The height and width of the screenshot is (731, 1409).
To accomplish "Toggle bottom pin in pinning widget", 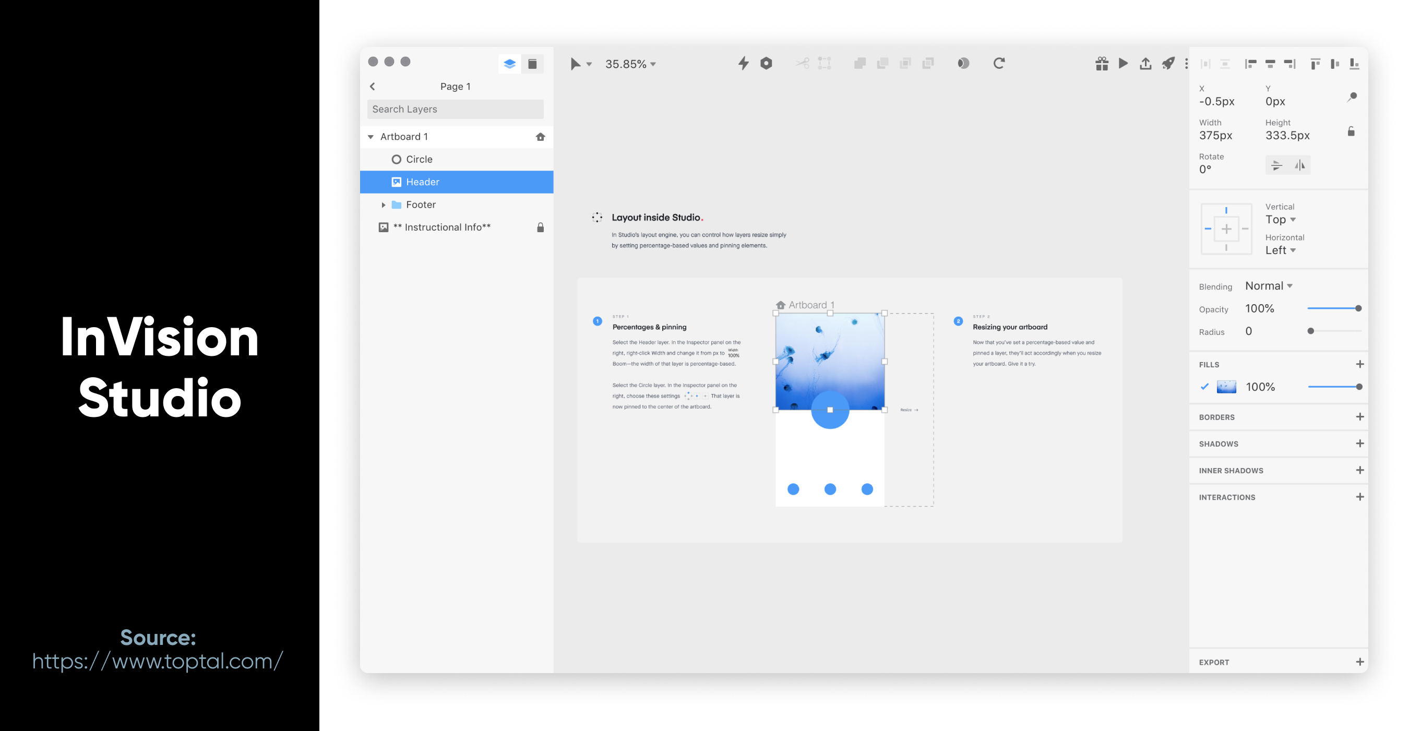I will coord(1226,248).
